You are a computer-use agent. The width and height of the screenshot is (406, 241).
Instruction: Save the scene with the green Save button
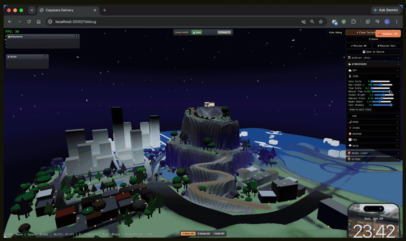pos(196,32)
